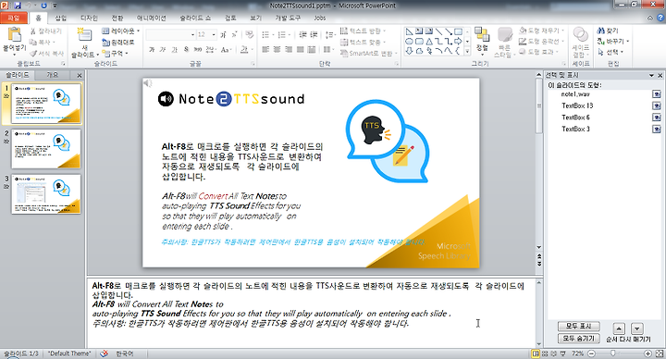
Task: Open the Layout (레이아웃) dropdown
Action: pos(120,31)
